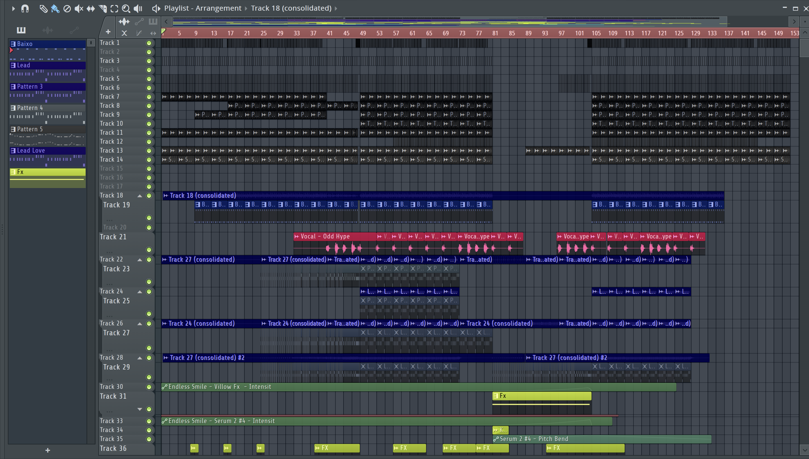This screenshot has width=809, height=459.
Task: Click the Playlist - Arrangement title
Action: coord(203,8)
